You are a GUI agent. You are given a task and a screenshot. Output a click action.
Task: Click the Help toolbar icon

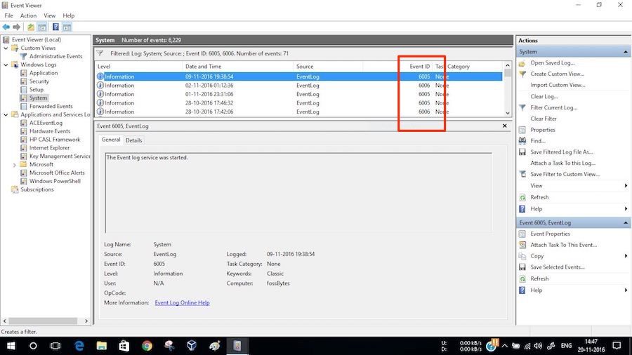point(55,27)
